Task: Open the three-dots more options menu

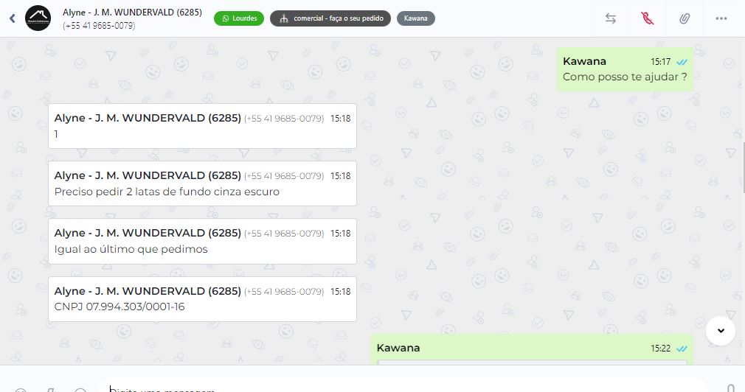Action: (721, 18)
